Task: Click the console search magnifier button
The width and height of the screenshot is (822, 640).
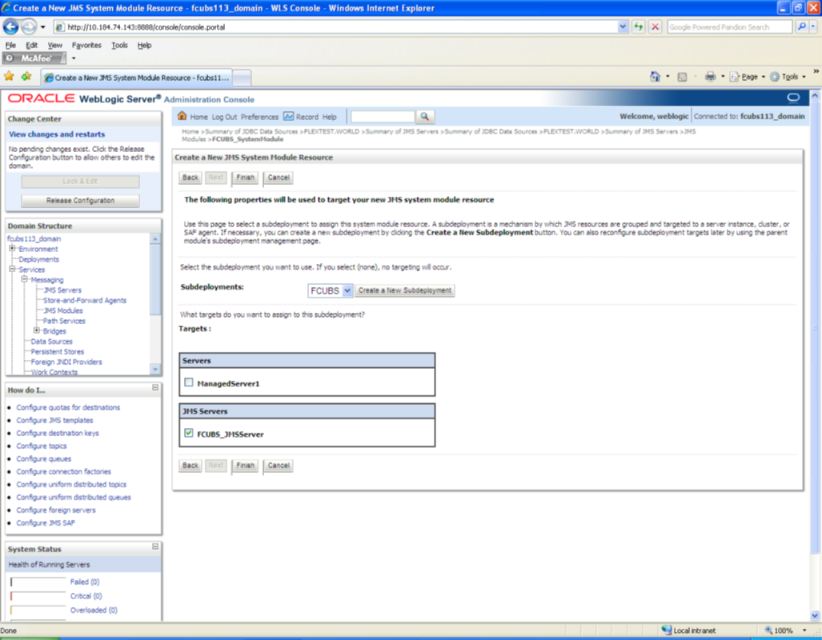Action: (425, 116)
